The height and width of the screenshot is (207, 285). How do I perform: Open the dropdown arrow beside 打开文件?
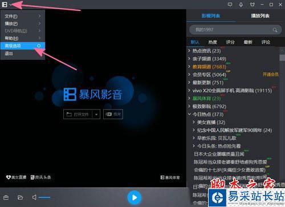click(96, 115)
